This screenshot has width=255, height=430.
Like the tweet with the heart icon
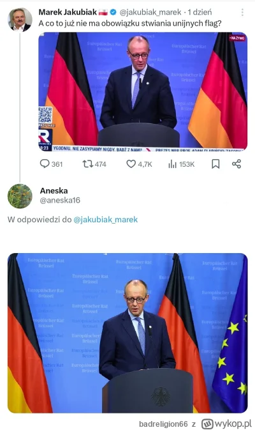(131, 164)
